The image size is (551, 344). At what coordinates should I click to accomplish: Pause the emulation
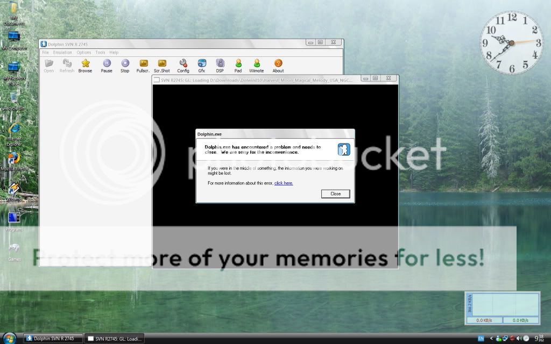(107, 64)
